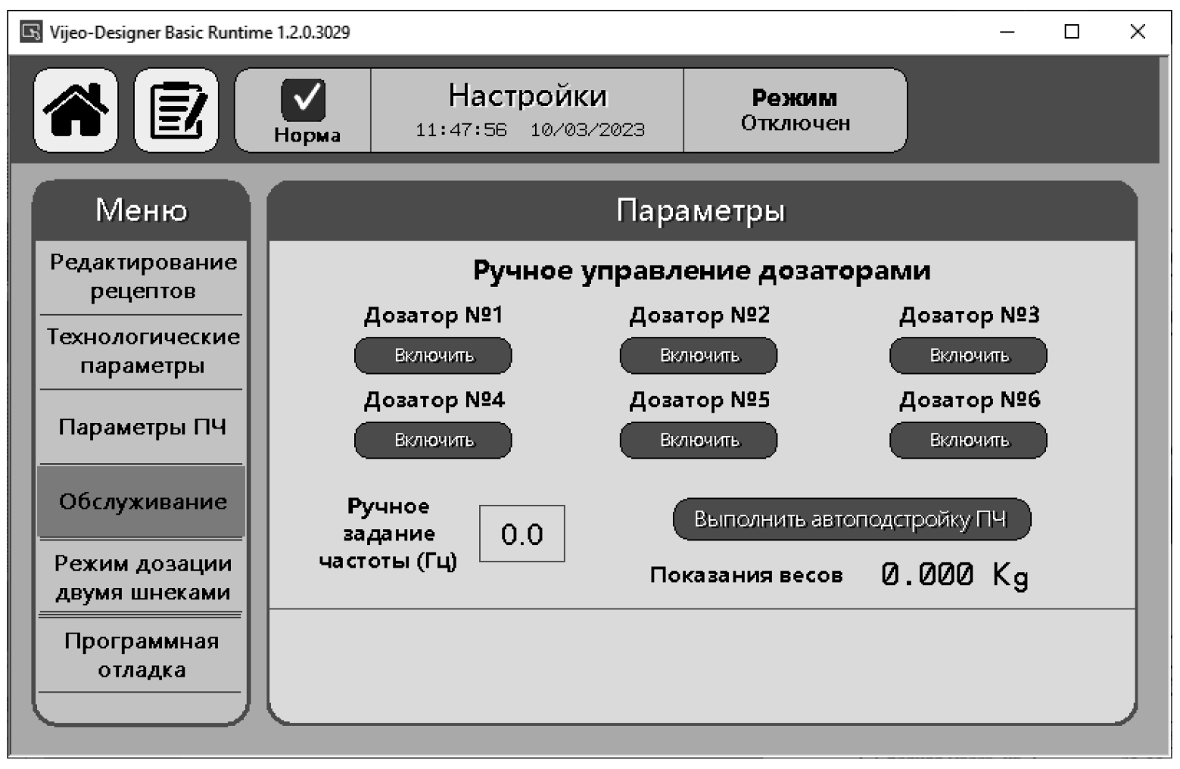Go to the Home screen icon
1180x769 pixels.
click(76, 111)
